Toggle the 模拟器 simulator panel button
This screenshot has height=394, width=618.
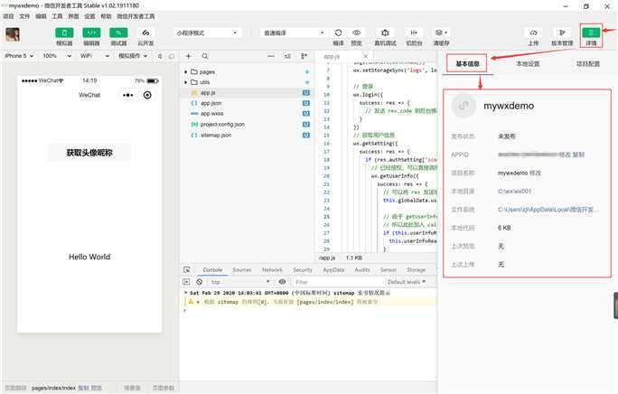click(x=64, y=33)
